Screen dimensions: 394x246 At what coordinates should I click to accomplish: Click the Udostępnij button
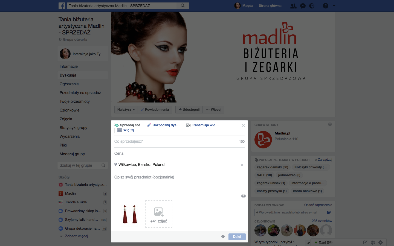coord(189,110)
